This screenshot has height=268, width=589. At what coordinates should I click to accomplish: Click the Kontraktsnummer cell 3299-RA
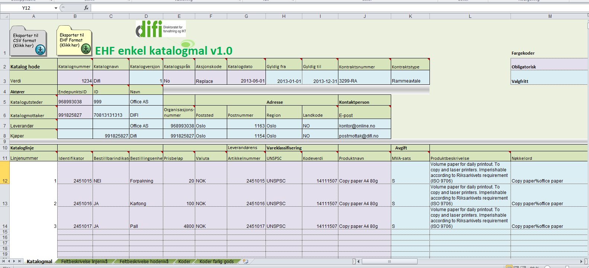(x=364, y=77)
